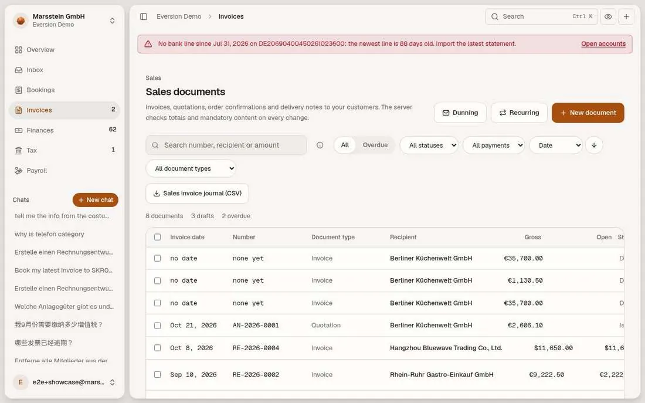This screenshot has height=403, width=645.
Task: Click the user avatar 'E' icon
Action: click(x=21, y=382)
